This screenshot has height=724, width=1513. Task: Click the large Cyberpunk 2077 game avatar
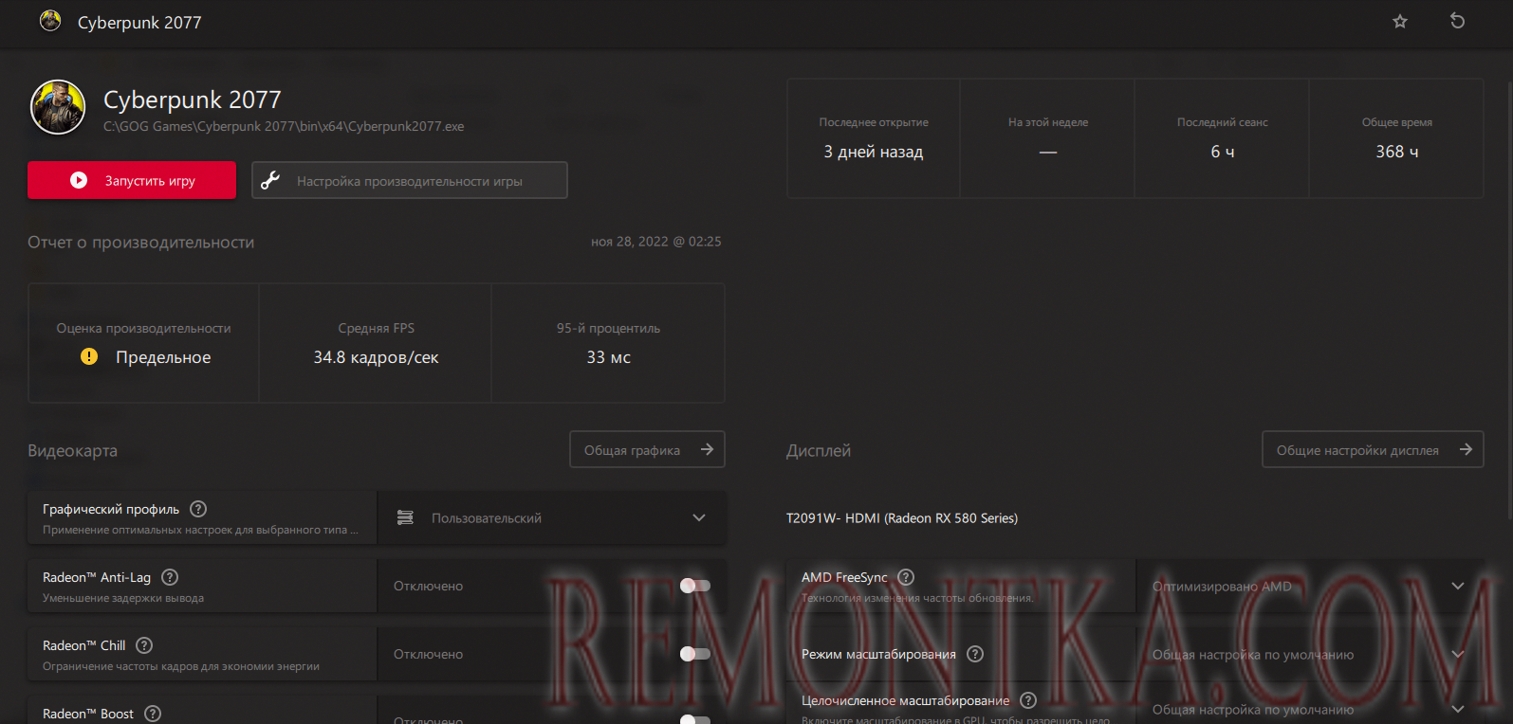coord(58,107)
